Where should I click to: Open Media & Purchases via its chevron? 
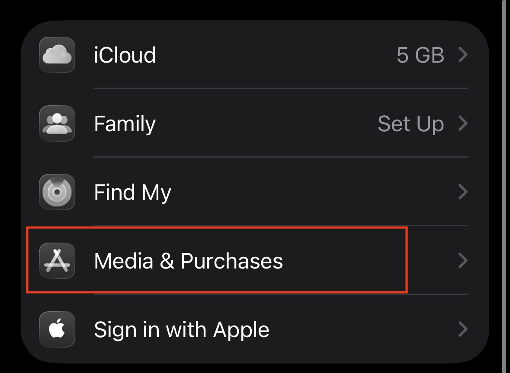[x=463, y=261]
